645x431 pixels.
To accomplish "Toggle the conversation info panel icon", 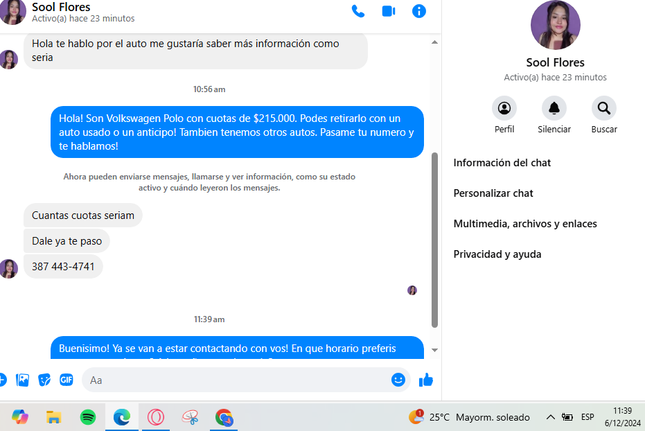I will (418, 11).
